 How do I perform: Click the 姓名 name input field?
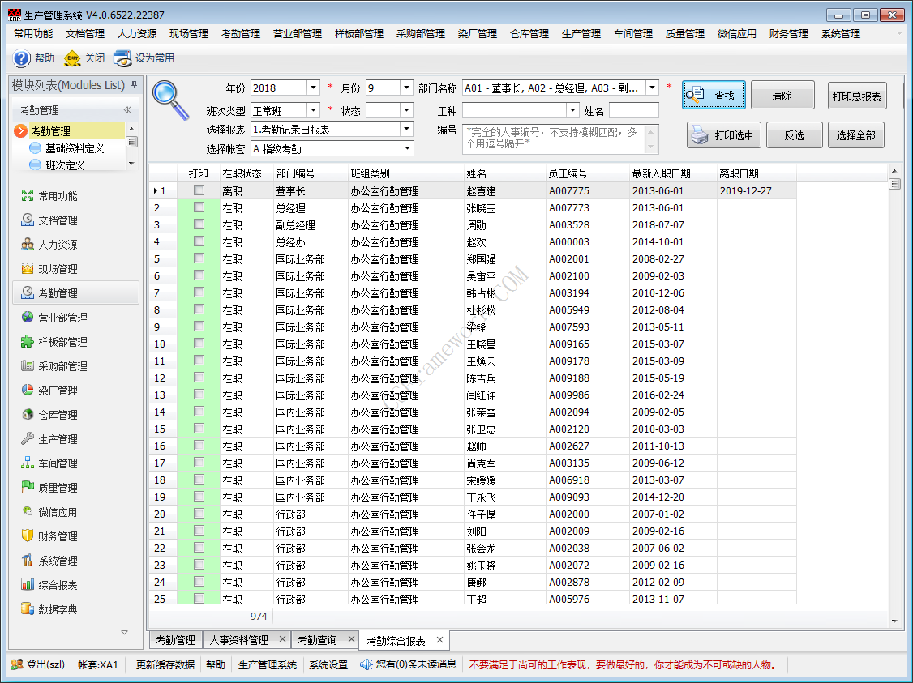pyautogui.click(x=633, y=110)
